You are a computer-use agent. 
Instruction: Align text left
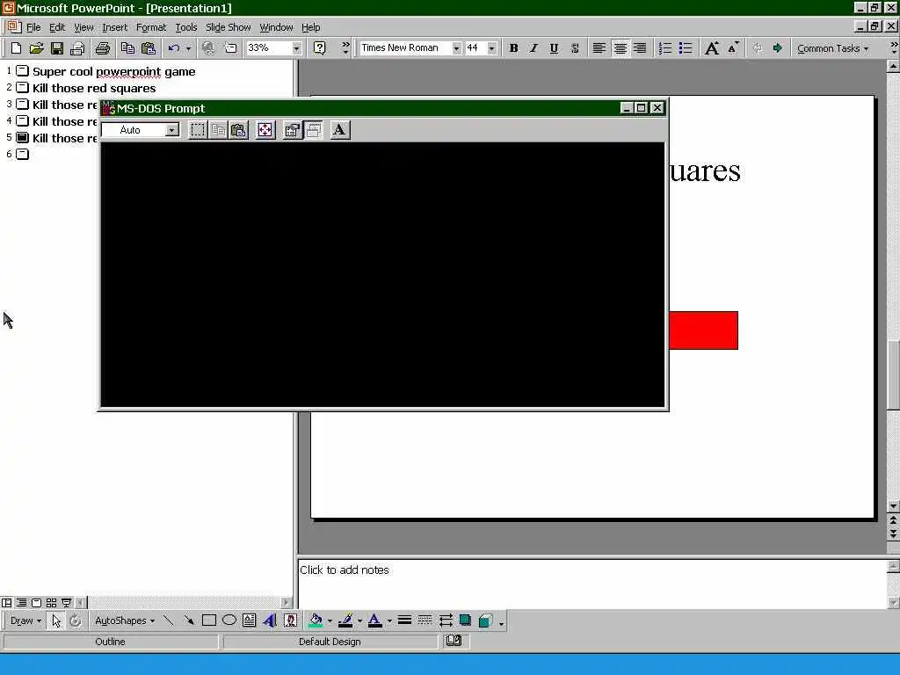[x=599, y=48]
